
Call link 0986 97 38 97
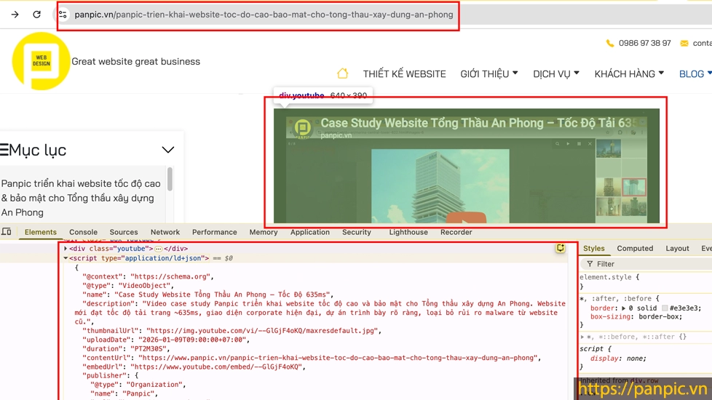coord(644,43)
